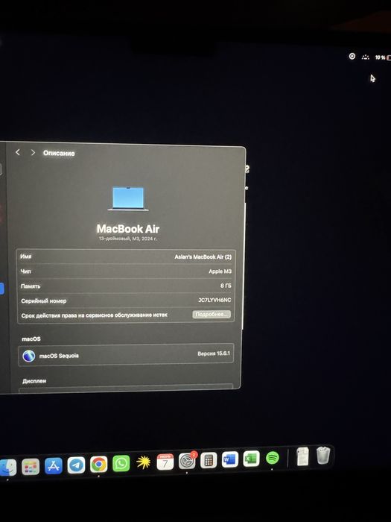Viewport: 391px width, 522px height.
Task: Open the Trash in the Dock
Action: tap(322, 456)
